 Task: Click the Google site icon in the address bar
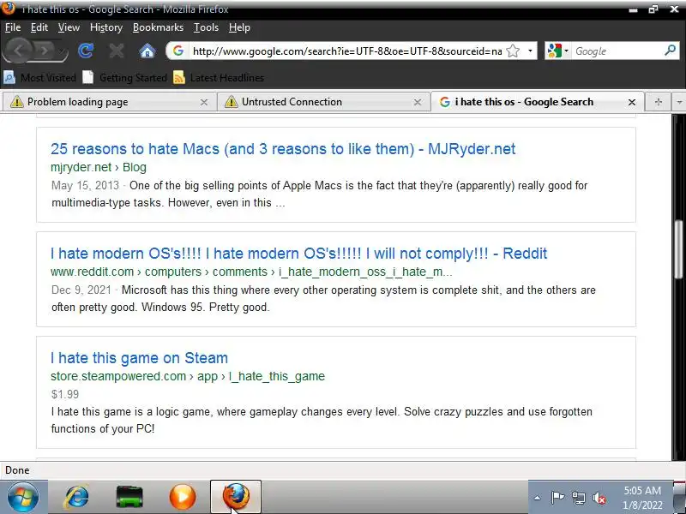pos(178,51)
